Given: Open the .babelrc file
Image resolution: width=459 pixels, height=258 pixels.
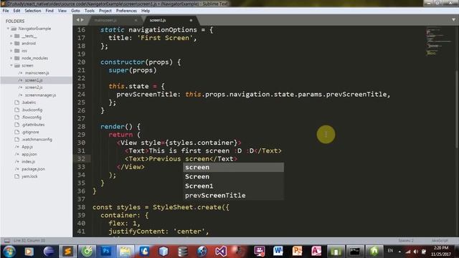Looking at the screenshot, I should [x=29, y=102].
